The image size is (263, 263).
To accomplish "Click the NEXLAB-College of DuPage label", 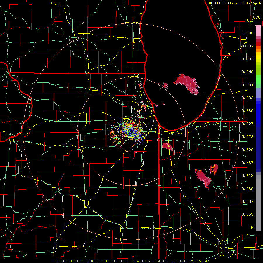I will 233,3.
